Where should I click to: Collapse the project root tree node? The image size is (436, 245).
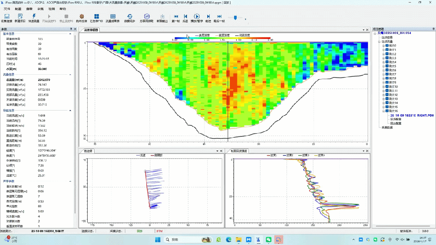coord(375,34)
